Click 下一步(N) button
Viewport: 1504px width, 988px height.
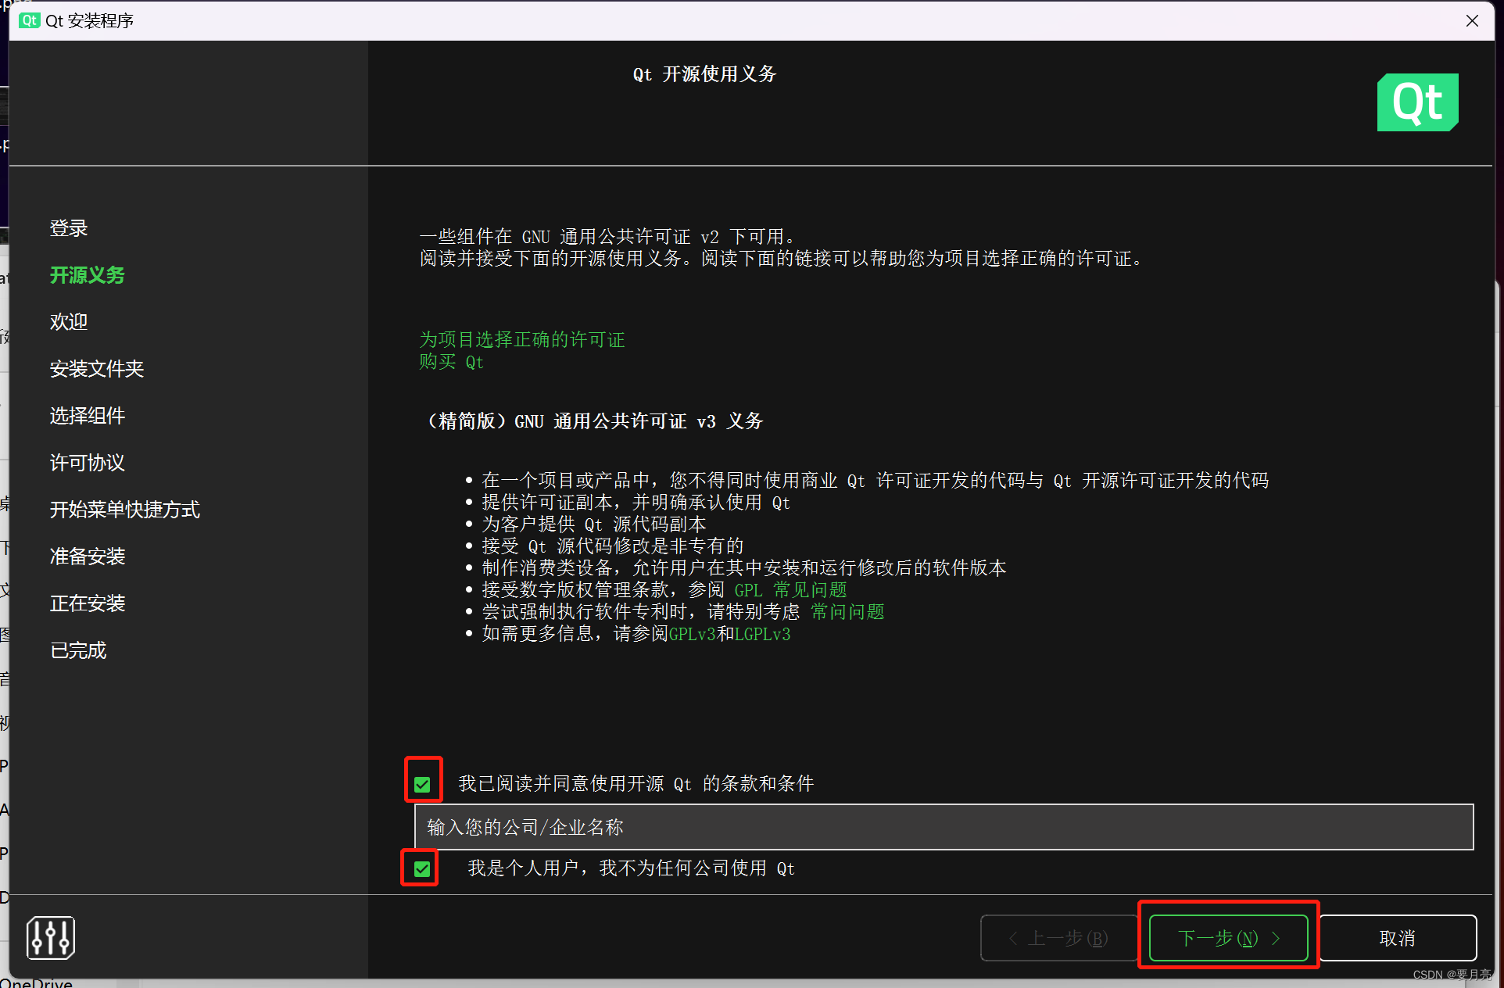(1228, 938)
